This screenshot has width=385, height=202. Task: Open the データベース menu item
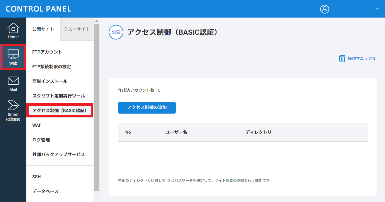click(x=45, y=191)
